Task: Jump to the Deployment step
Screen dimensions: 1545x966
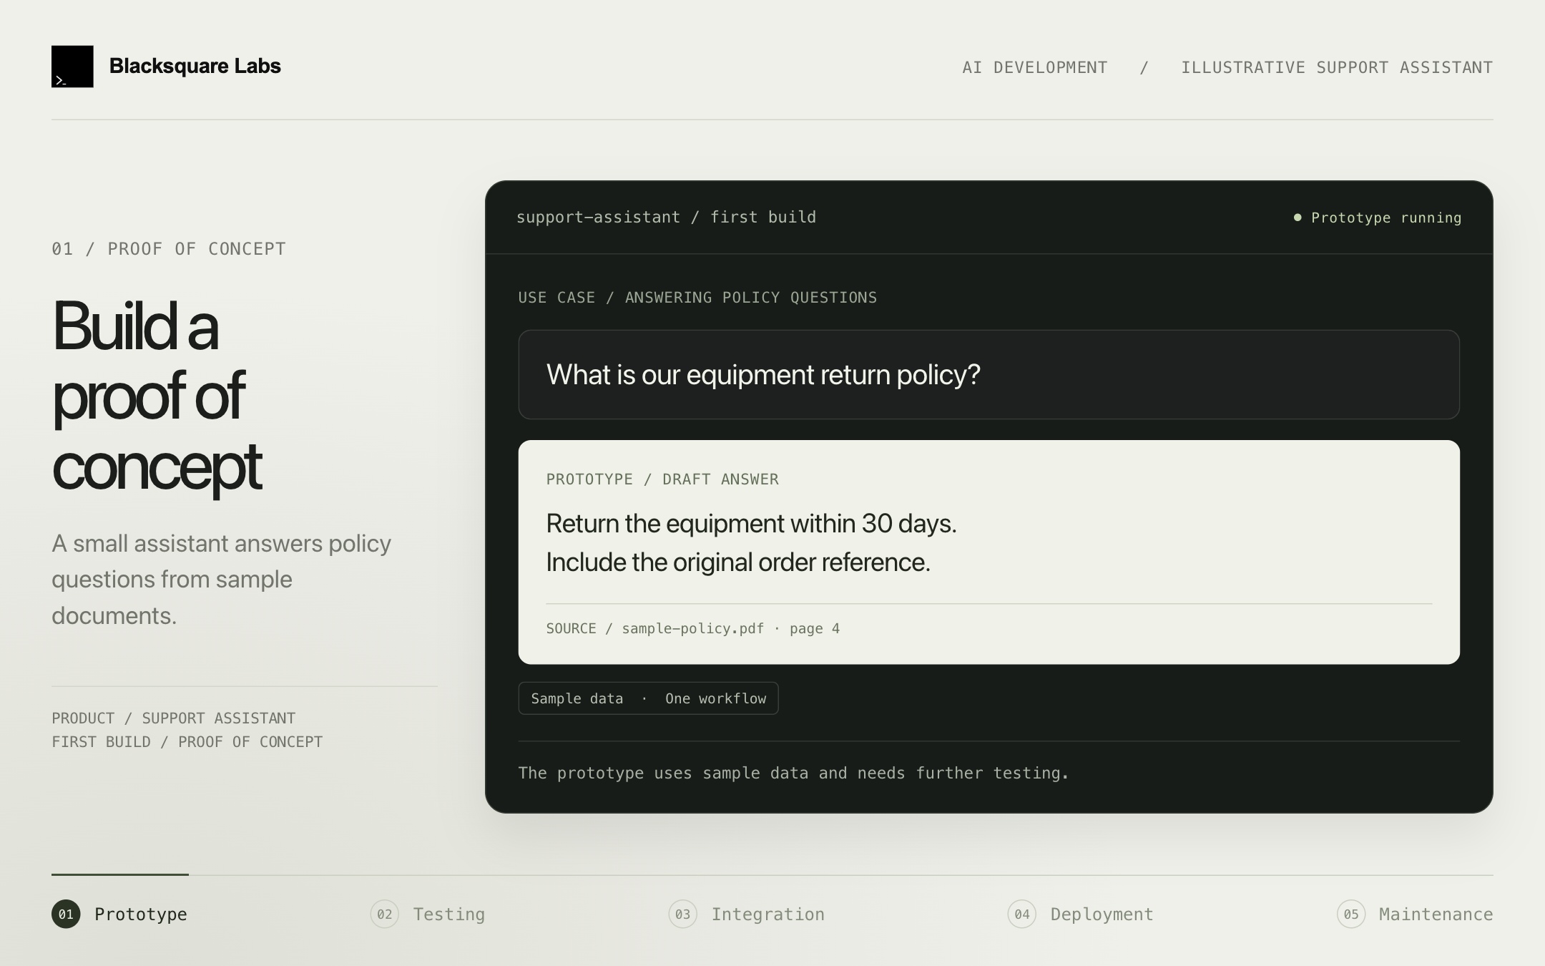Action: 1081,914
